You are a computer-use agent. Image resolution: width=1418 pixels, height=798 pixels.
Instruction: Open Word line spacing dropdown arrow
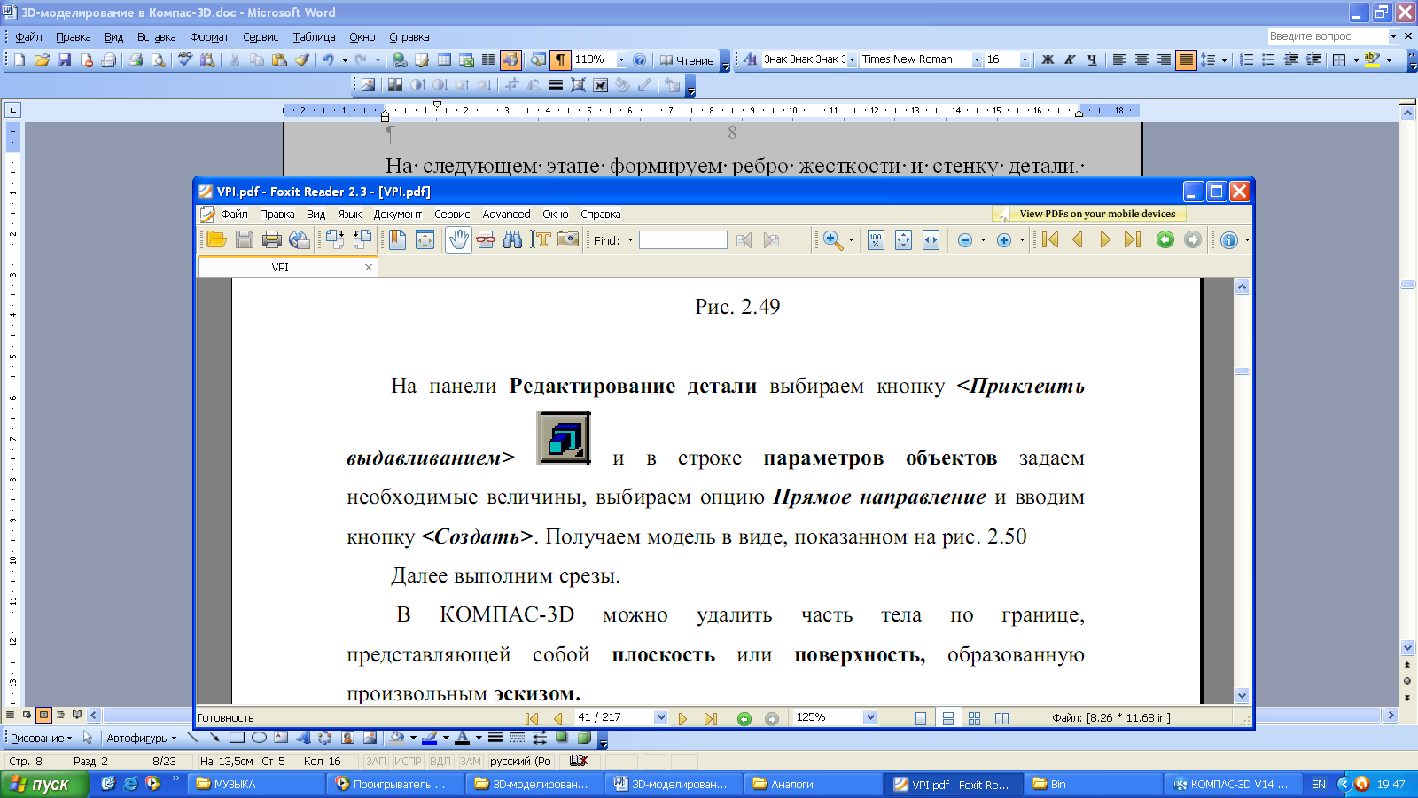[x=1224, y=59]
